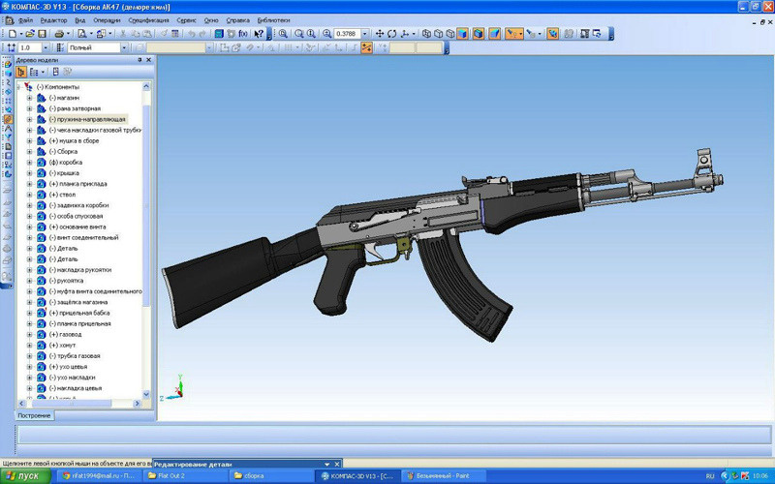The height and width of the screenshot is (484, 775).
Task: Toggle shaded with edges display mode
Action: (x=479, y=34)
